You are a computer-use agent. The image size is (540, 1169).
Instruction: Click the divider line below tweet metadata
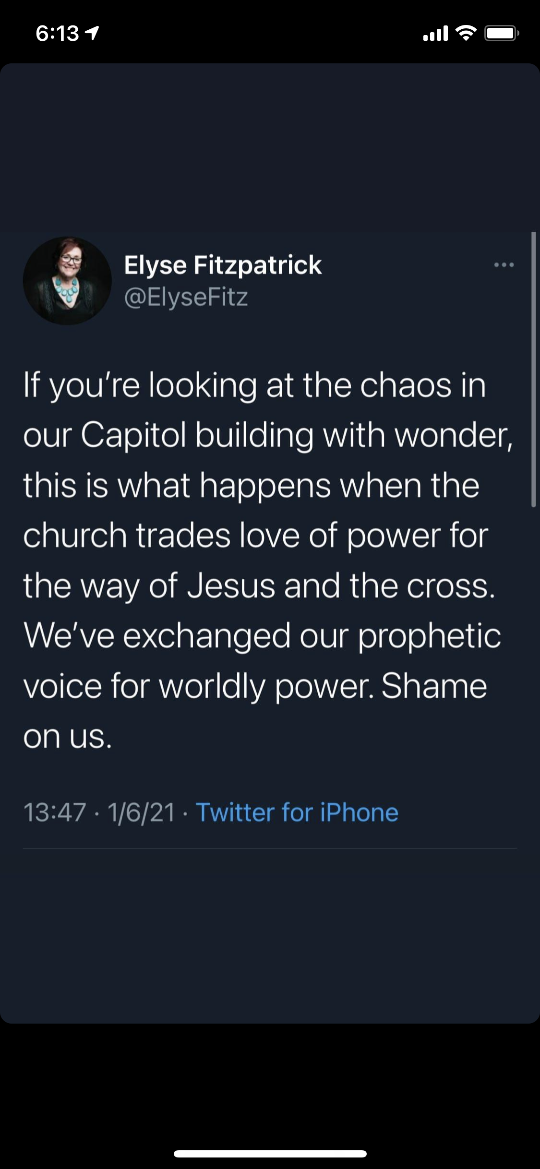(270, 848)
